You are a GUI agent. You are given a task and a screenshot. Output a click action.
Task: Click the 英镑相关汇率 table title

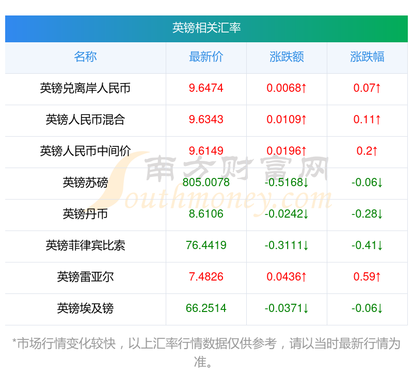(206, 28)
